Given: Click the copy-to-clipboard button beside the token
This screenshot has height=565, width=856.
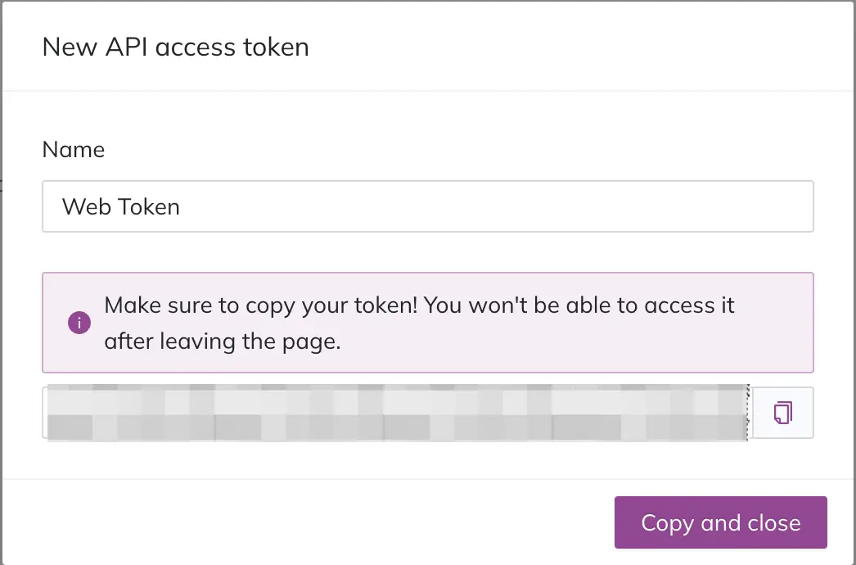Looking at the screenshot, I should pos(783,413).
